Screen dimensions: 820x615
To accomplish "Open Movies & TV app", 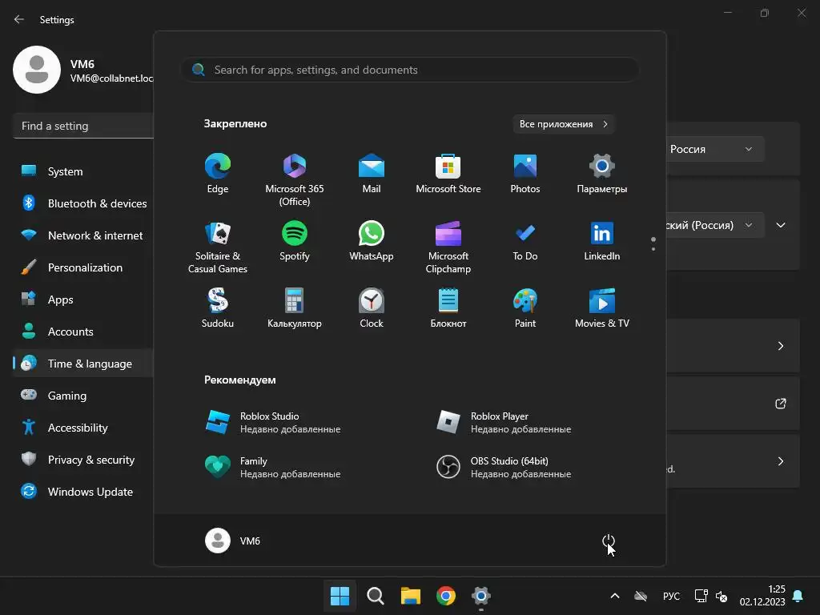I will point(602,308).
